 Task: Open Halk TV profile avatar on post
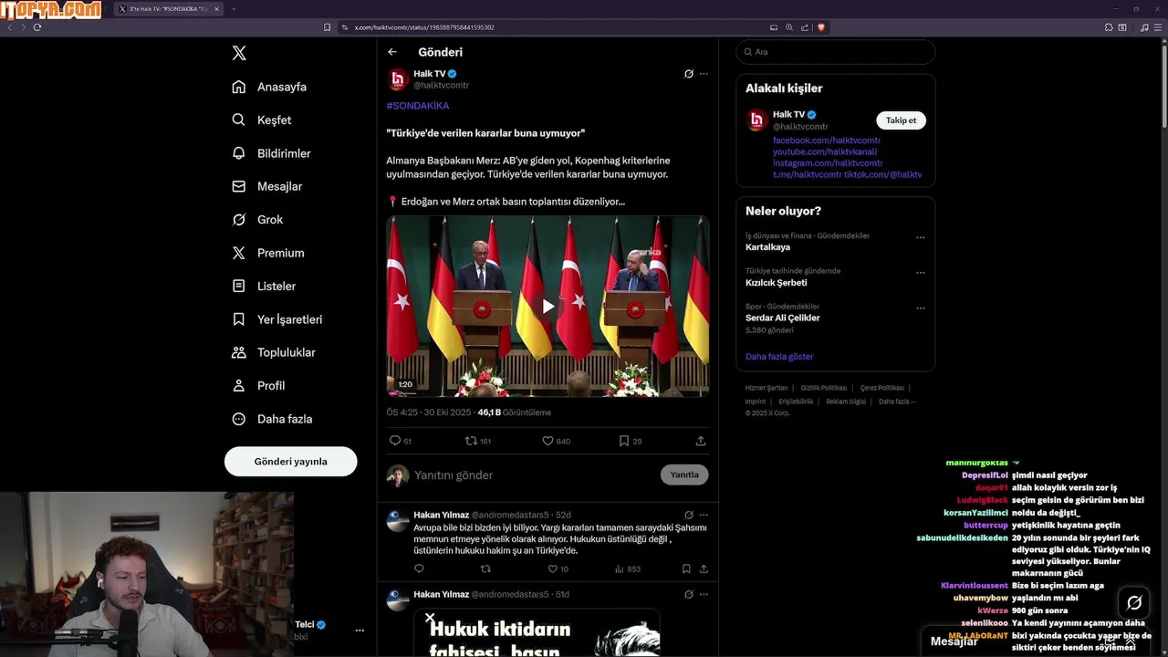pos(398,79)
